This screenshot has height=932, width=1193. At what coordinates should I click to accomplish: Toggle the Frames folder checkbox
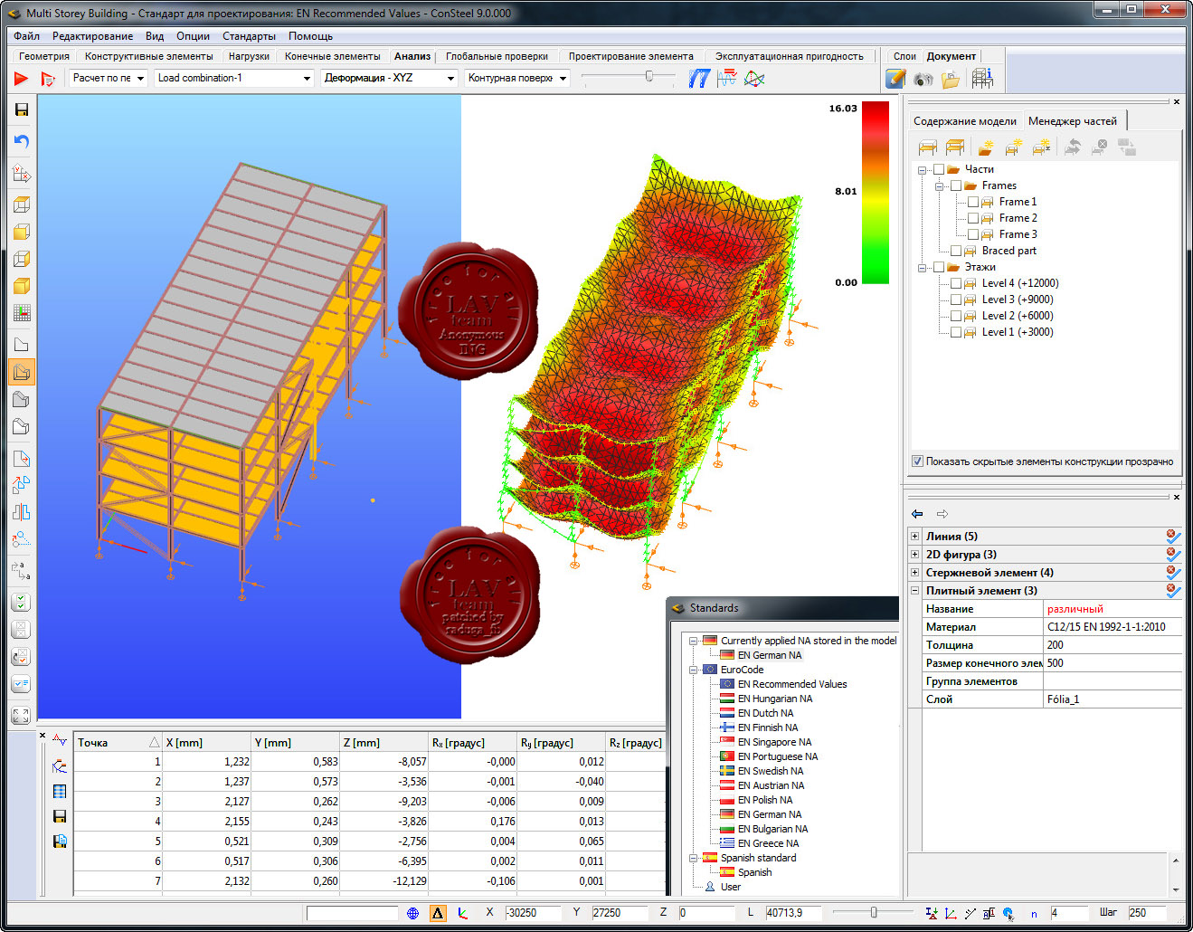click(x=956, y=185)
